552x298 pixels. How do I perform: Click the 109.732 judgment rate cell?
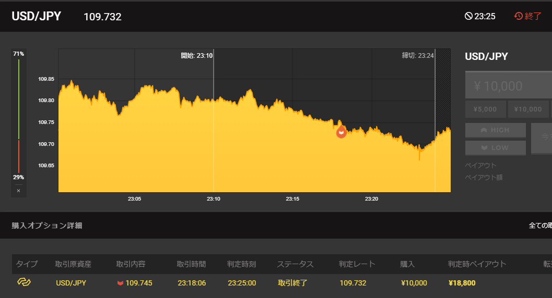click(353, 283)
